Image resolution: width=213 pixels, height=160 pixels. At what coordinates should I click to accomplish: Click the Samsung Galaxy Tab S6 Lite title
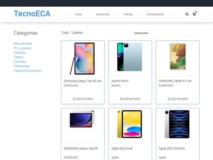click(x=82, y=81)
